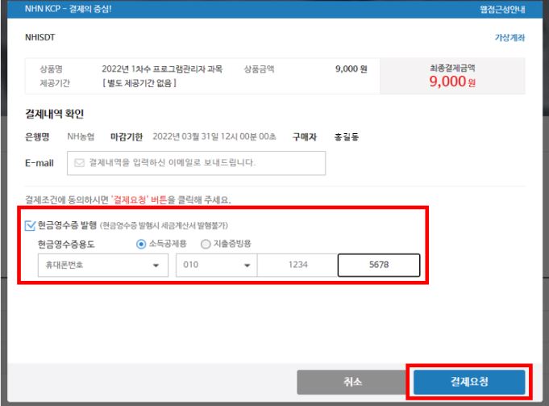
Task: Uncheck the 현금영수증 발행 checkbox
Action: click(x=30, y=225)
